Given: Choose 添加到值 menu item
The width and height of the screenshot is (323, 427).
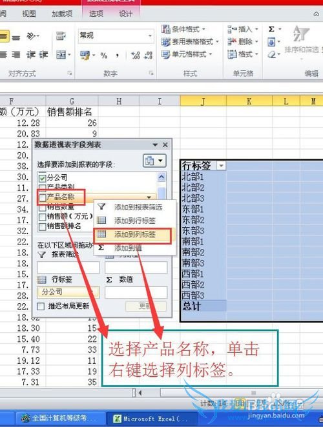Looking at the screenshot, I should point(134,248).
